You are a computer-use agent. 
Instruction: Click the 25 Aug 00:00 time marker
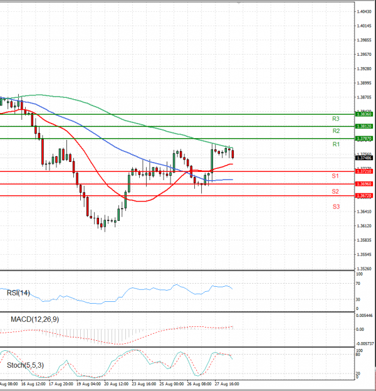[172, 384]
